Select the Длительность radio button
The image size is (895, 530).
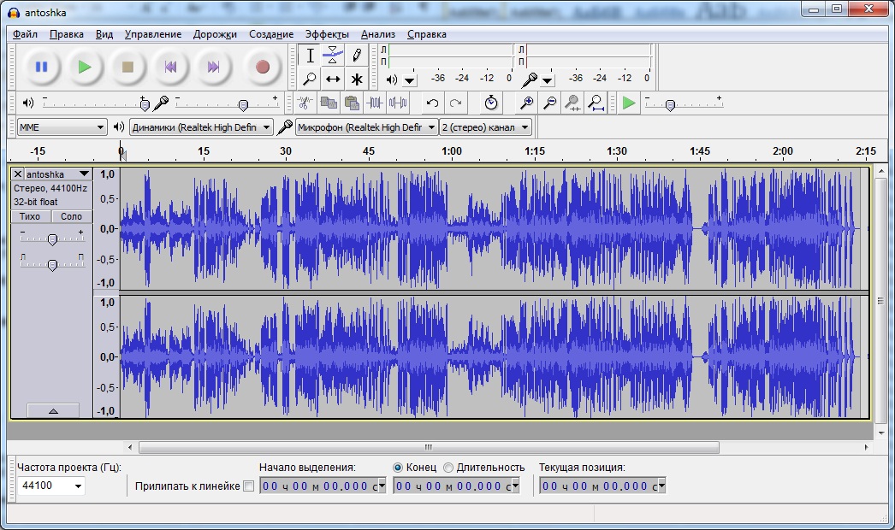448,467
